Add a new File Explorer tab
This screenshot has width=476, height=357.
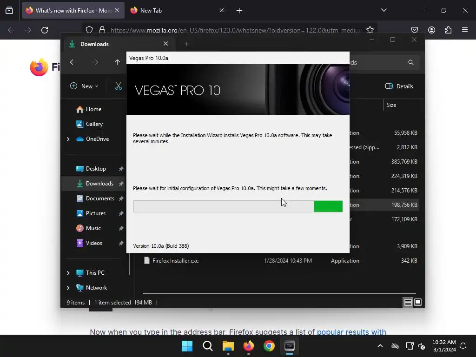[186, 44]
